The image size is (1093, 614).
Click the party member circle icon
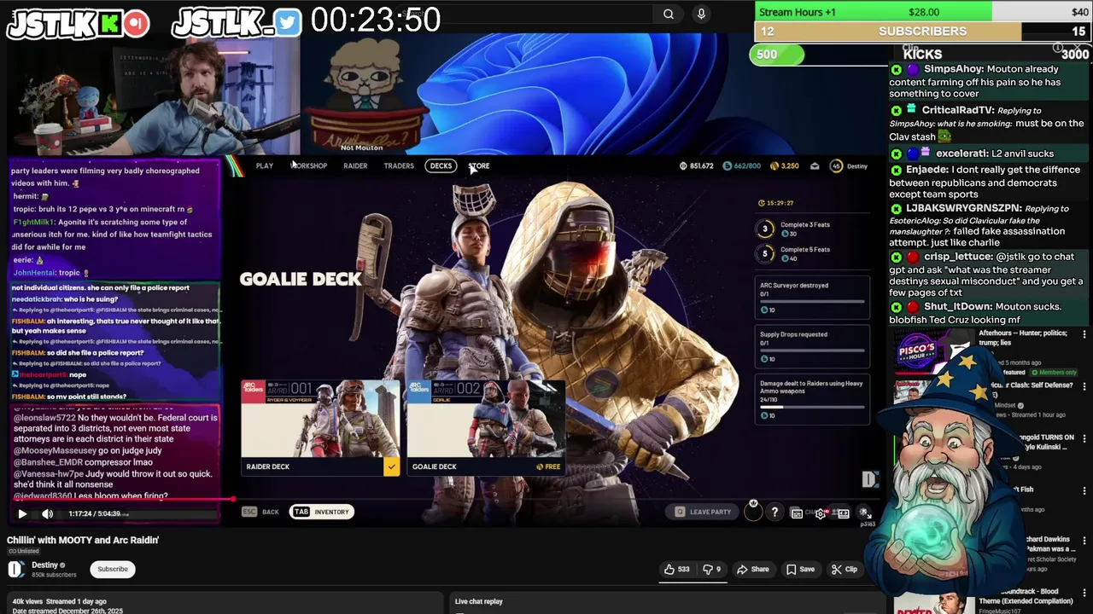coord(753,511)
